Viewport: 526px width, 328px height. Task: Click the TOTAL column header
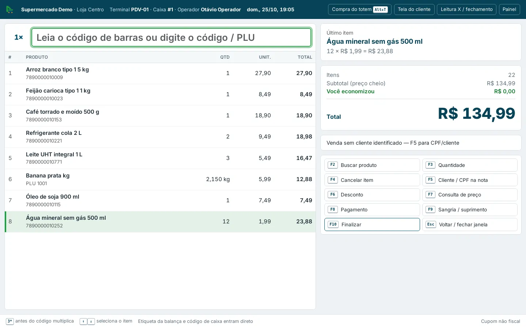click(305, 57)
